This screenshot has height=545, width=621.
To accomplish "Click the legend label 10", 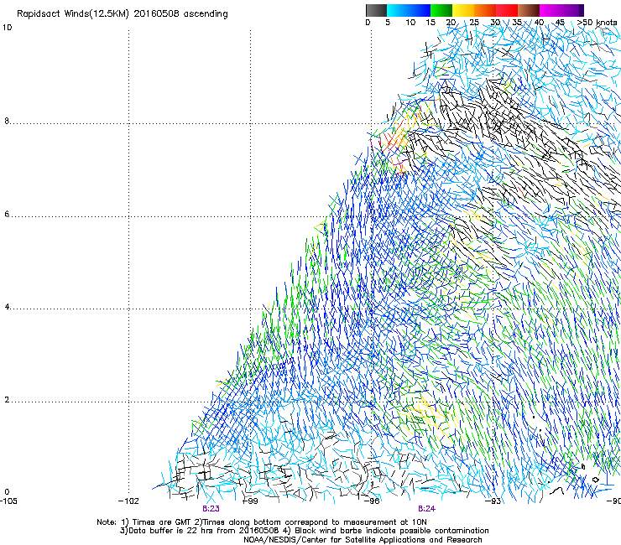I will [410, 23].
